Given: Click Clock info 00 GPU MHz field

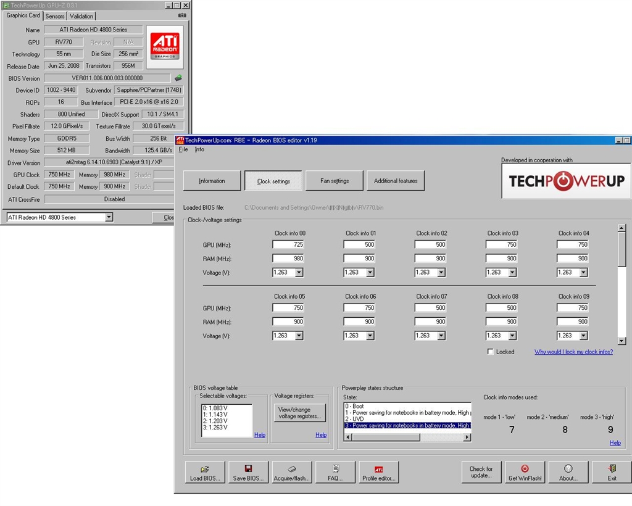Looking at the screenshot, I should point(288,244).
